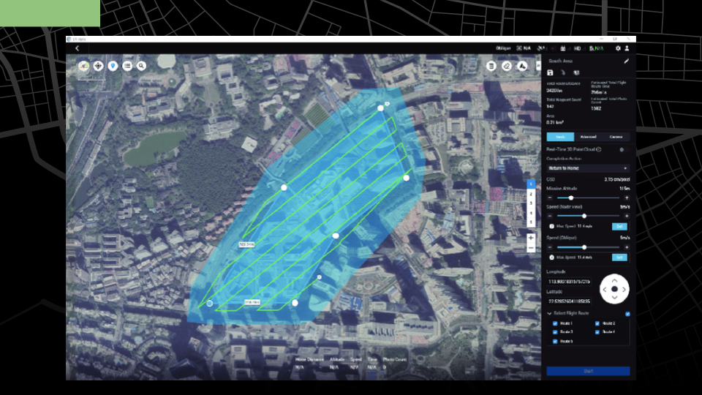Click the eraser clear icon above the map
The width and height of the screenshot is (702, 395).
[507, 66]
